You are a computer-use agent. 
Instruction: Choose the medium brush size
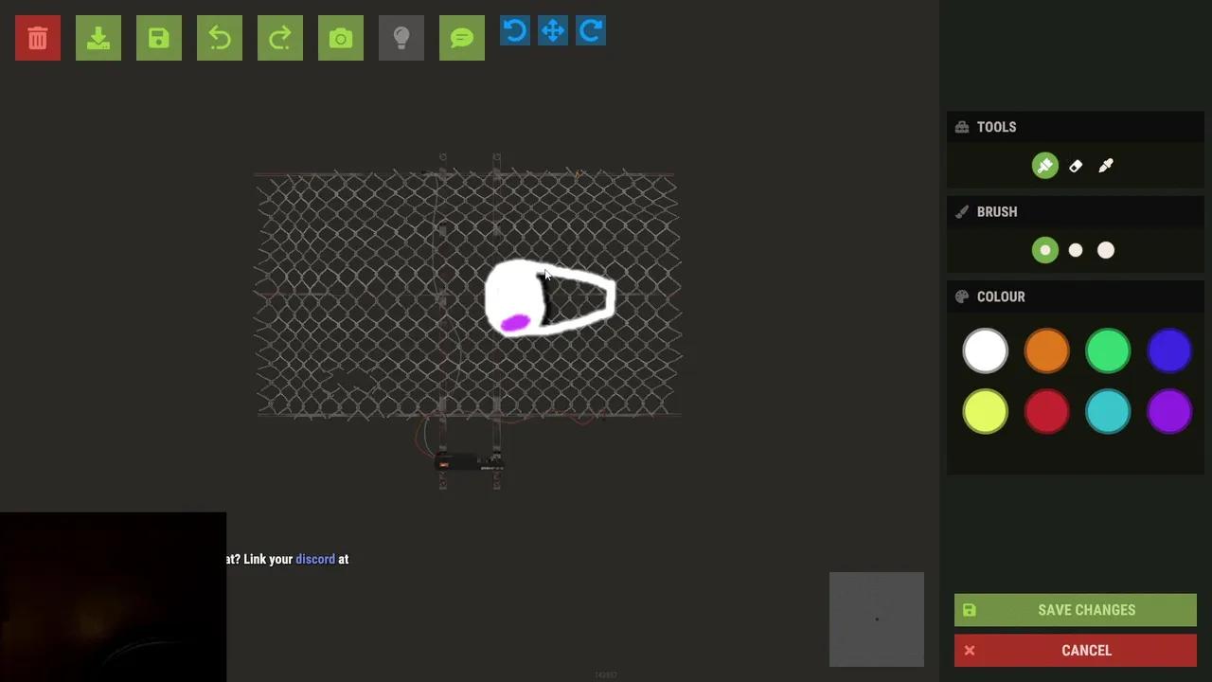click(x=1076, y=250)
